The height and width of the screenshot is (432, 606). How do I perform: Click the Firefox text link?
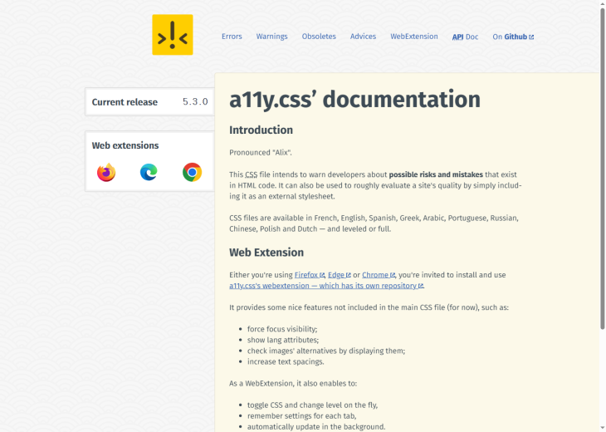pos(309,275)
